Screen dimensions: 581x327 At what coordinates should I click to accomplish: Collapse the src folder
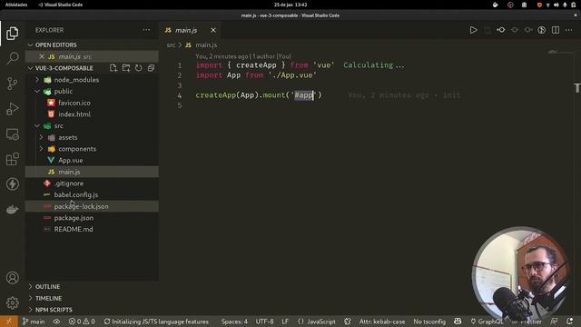92,125
